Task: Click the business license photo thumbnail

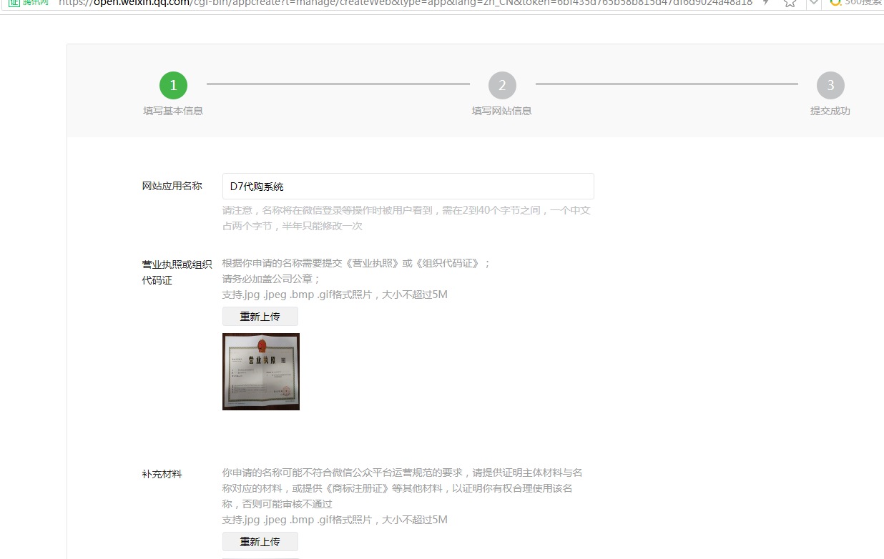Action: coord(261,371)
